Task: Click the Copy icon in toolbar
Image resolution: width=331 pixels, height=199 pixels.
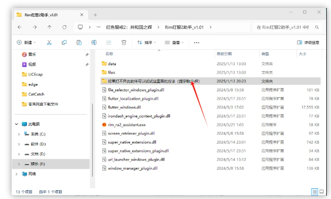Action: (64, 42)
